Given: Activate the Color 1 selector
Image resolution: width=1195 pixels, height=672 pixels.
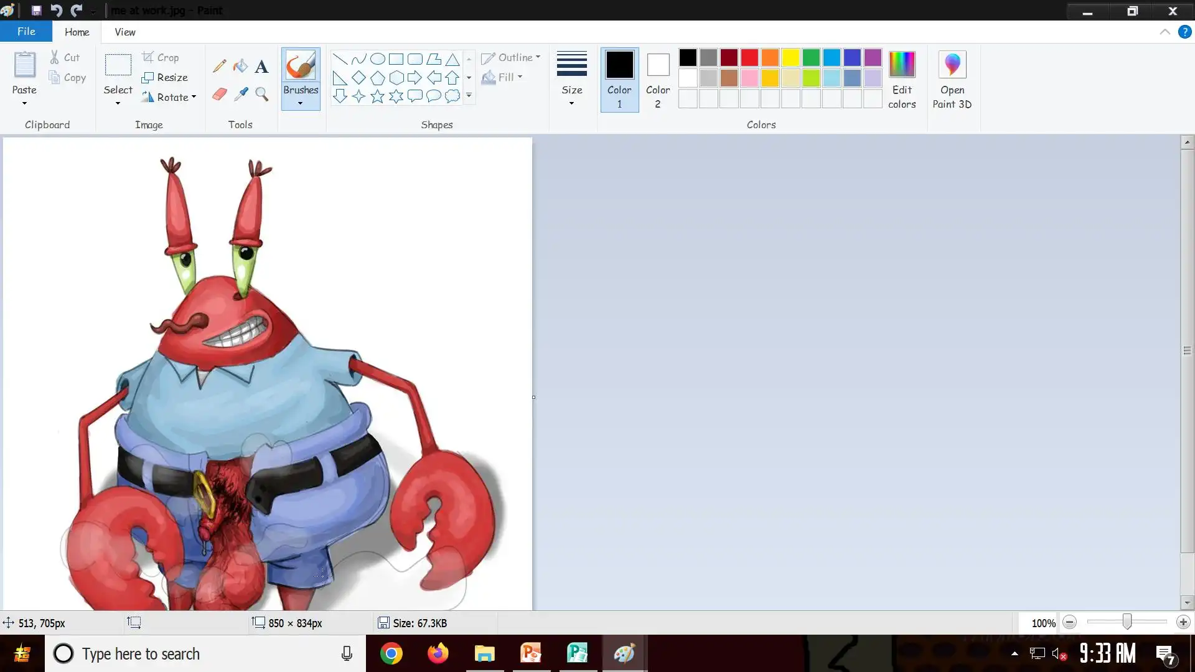Looking at the screenshot, I should (x=619, y=80).
